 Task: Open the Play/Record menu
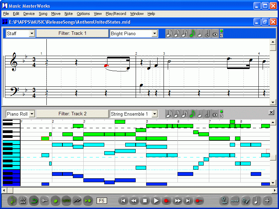pos(116,14)
